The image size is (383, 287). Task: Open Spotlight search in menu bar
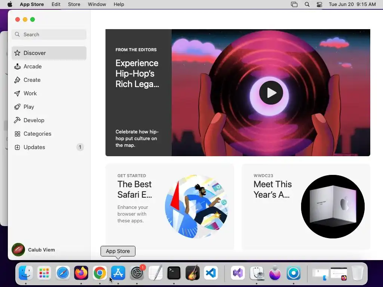point(307,4)
